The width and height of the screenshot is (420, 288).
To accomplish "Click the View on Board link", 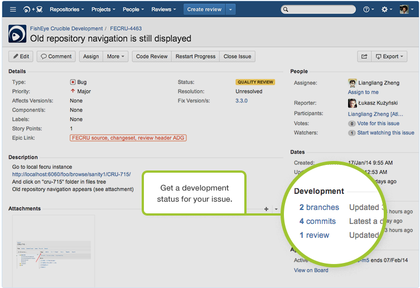I will 311,270.
